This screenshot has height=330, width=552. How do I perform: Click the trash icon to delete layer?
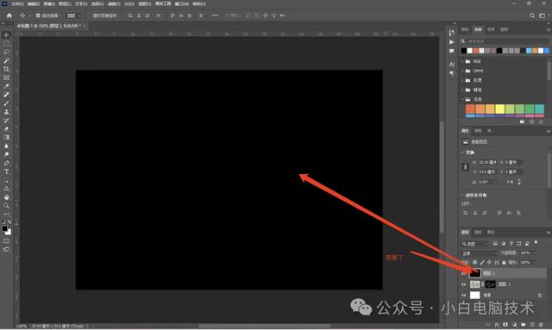click(x=541, y=324)
